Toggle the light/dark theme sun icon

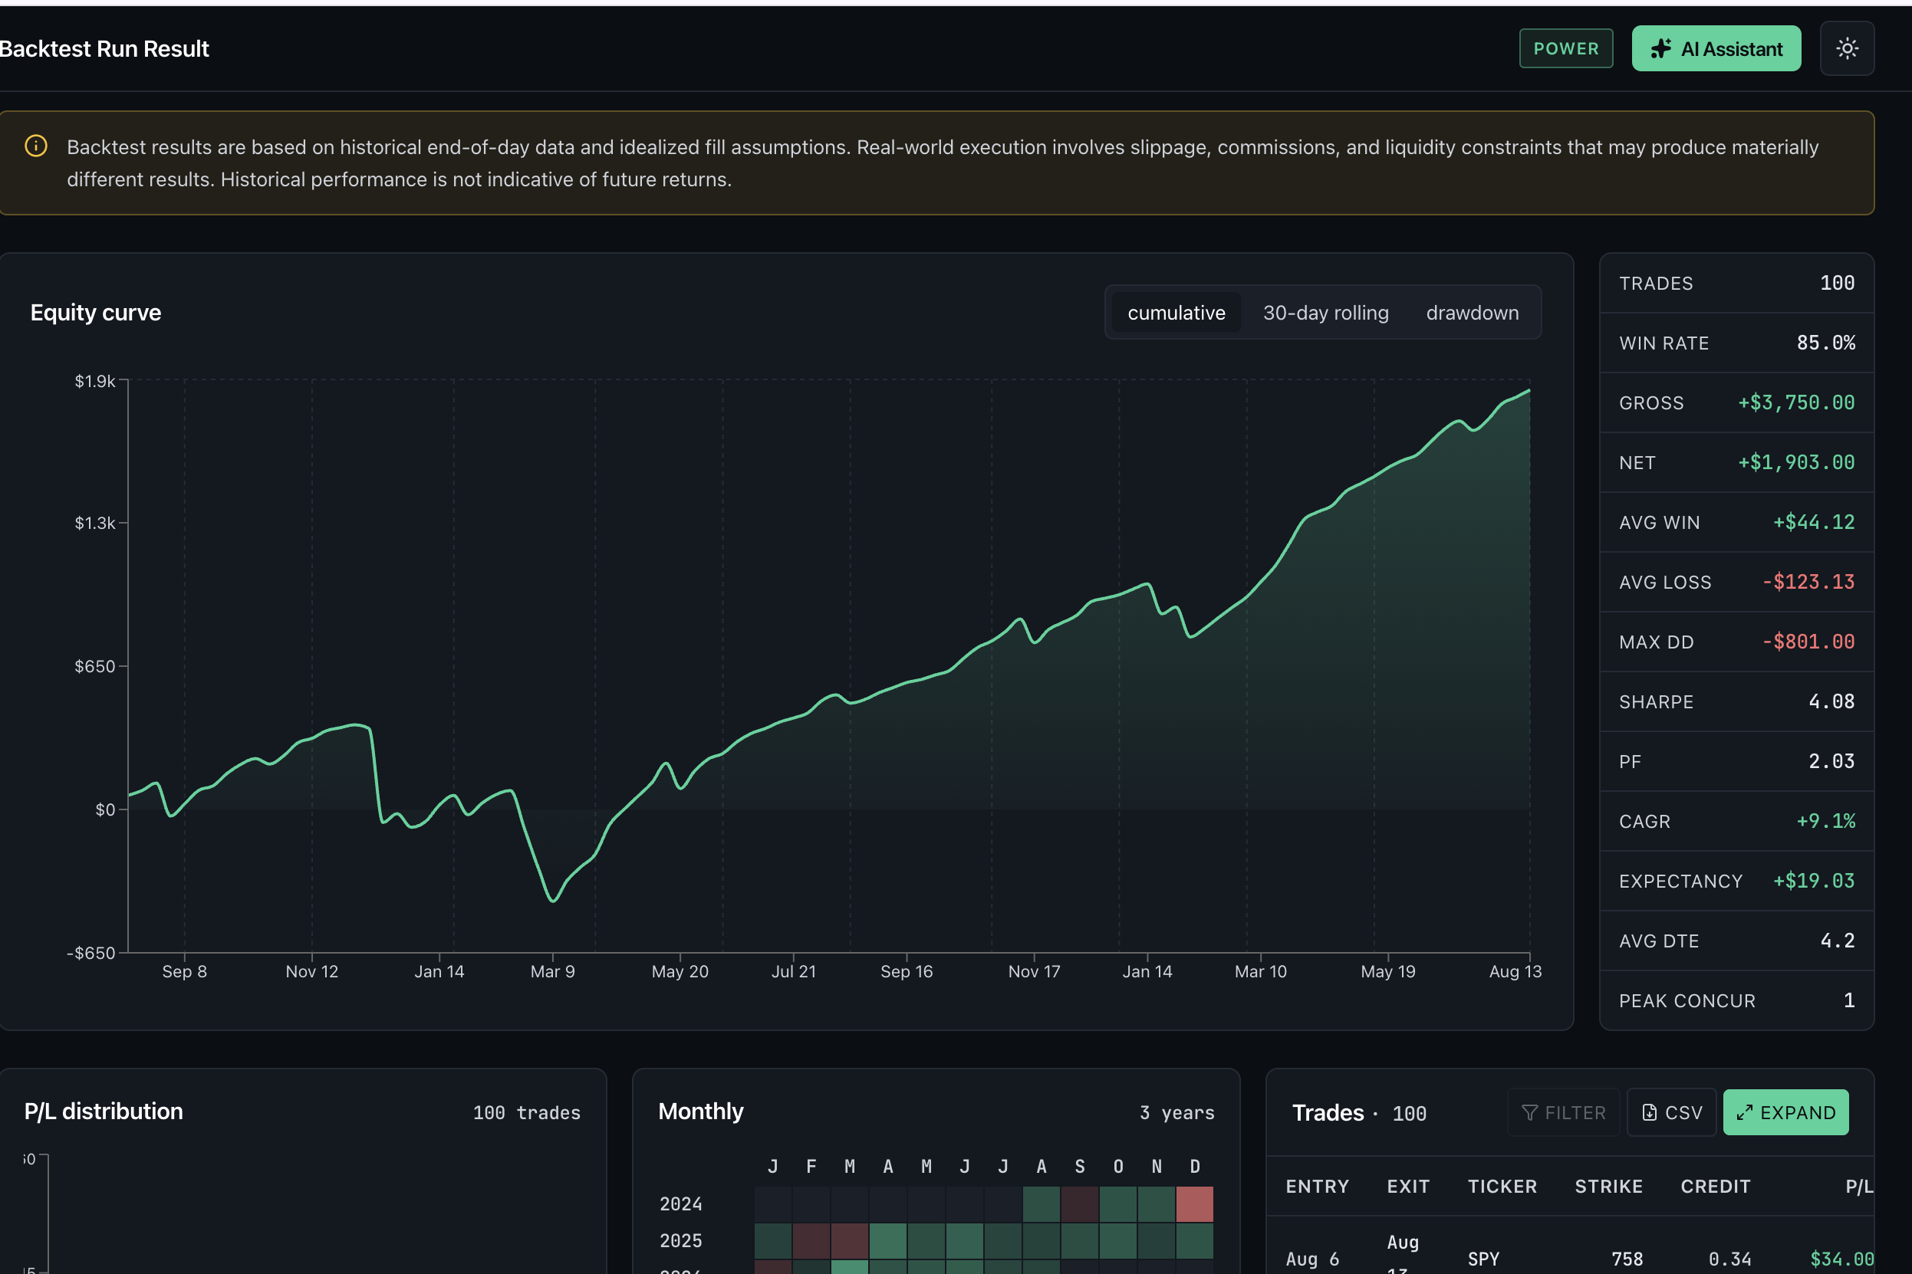coord(1847,49)
